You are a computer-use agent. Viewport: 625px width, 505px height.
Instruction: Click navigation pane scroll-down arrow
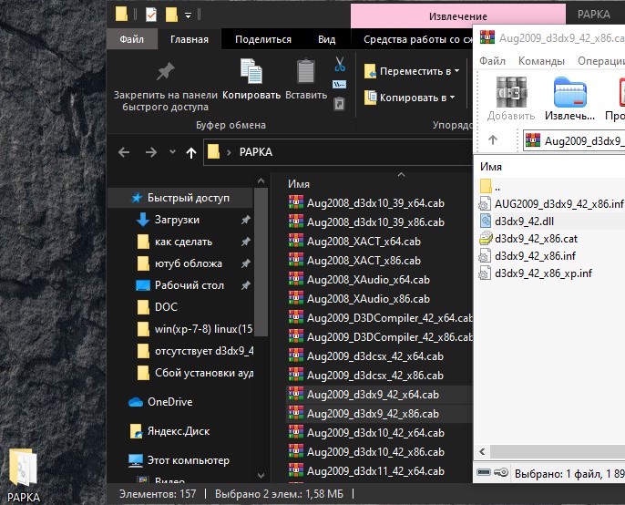coord(261,475)
